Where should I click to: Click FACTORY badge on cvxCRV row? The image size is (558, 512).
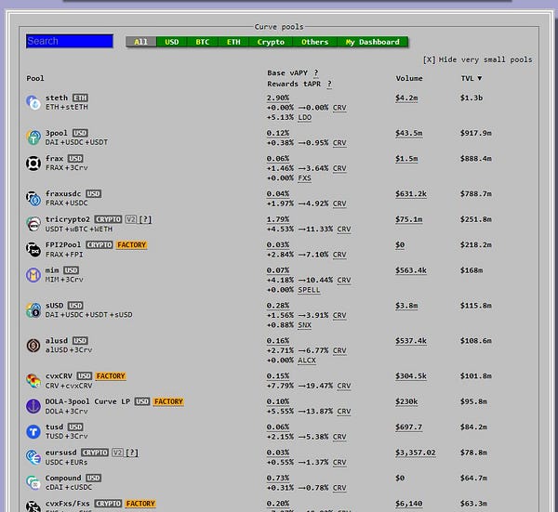coord(111,376)
